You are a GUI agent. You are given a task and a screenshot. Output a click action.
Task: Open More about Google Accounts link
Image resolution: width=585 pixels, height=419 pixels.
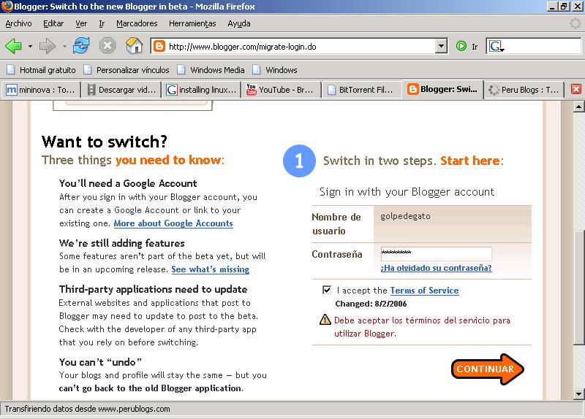(x=173, y=223)
